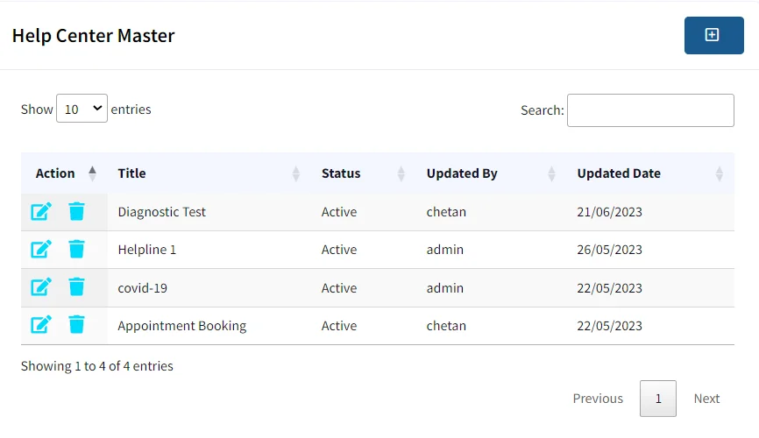Sort table by Status column
The width and height of the screenshot is (759, 438).
[364, 173]
